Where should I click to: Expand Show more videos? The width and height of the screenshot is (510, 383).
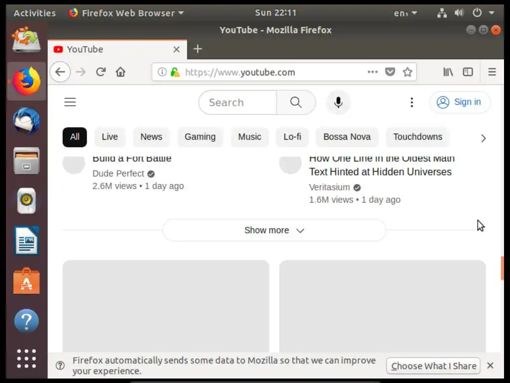point(274,230)
